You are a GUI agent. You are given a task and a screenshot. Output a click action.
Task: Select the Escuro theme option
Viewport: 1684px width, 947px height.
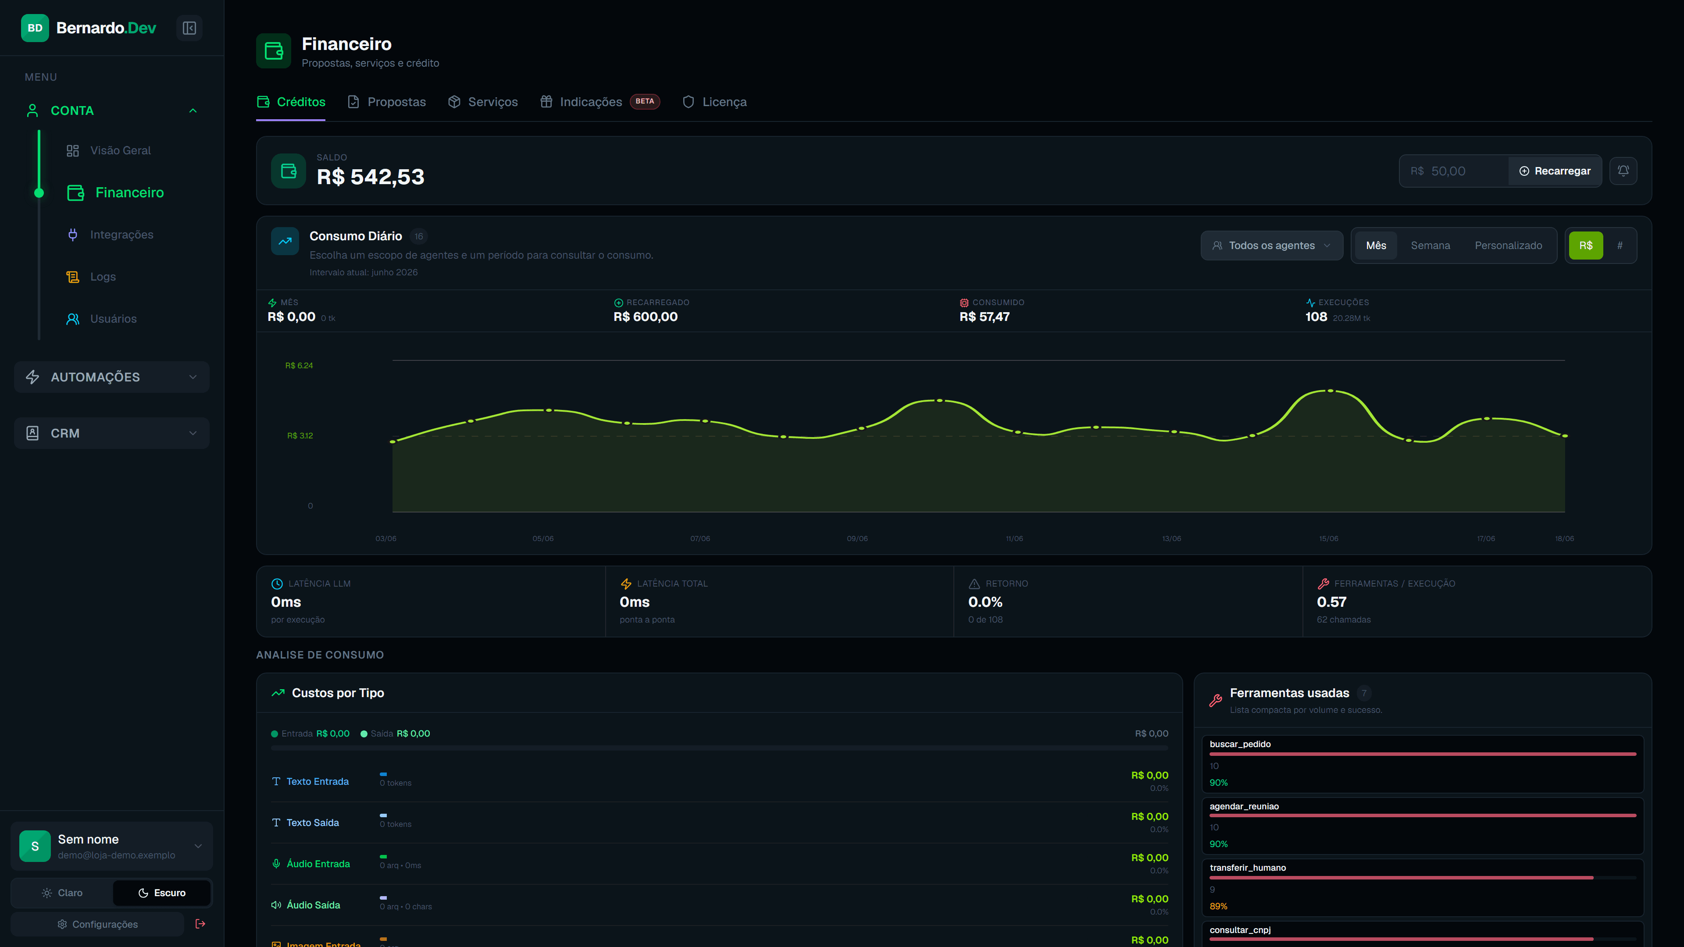pos(161,893)
